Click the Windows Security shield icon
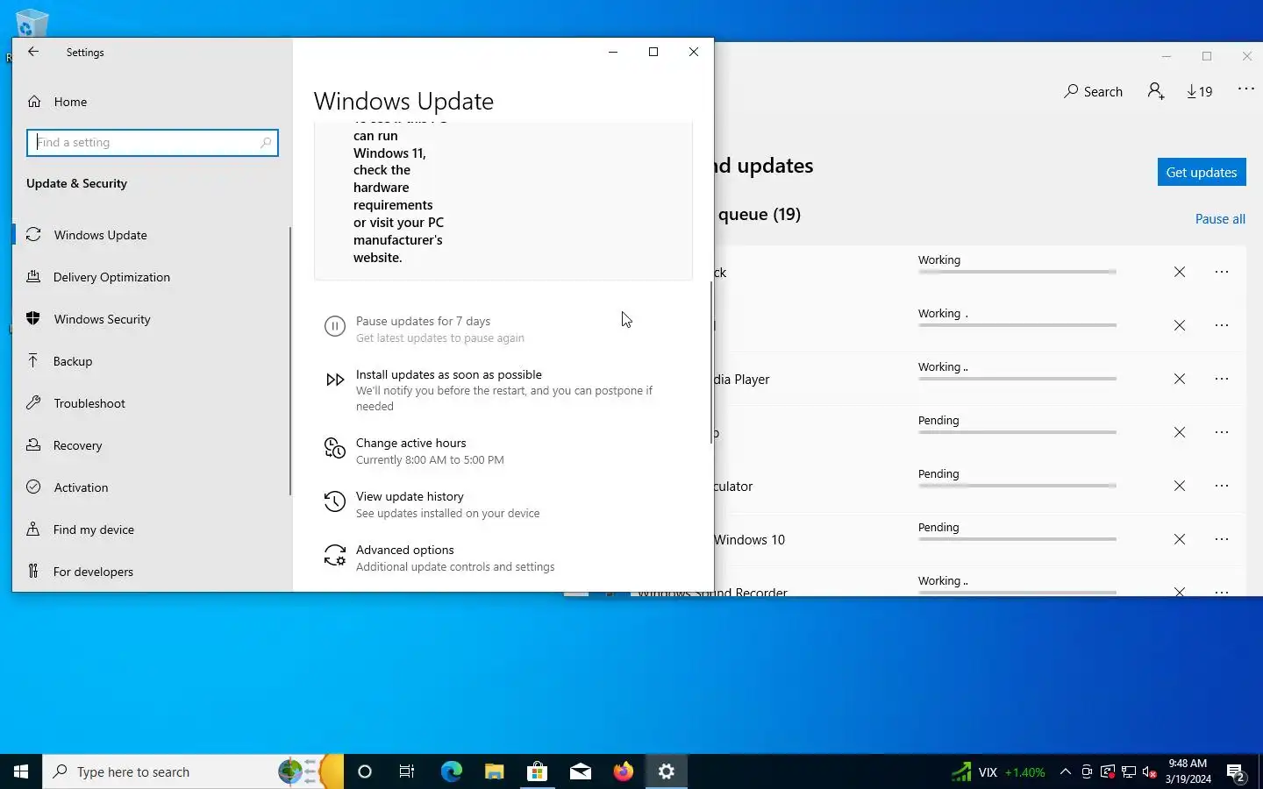 33,319
